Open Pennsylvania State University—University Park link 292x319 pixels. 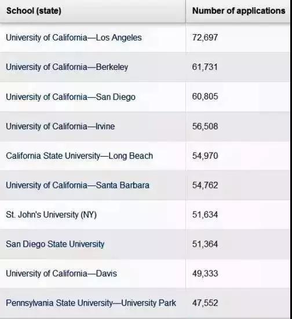point(91,303)
